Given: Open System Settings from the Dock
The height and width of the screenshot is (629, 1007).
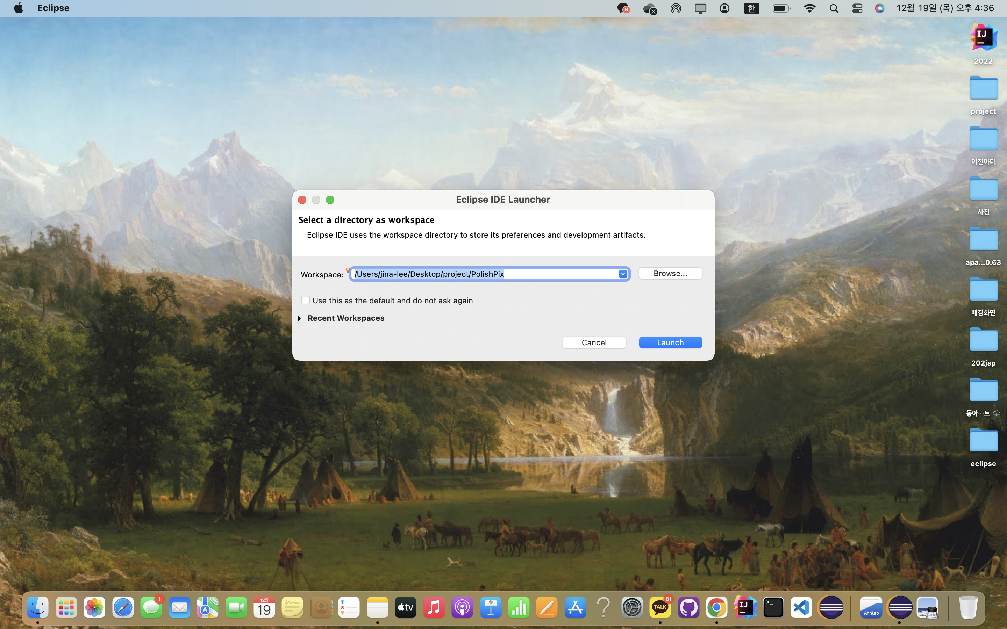Looking at the screenshot, I should click(x=632, y=608).
